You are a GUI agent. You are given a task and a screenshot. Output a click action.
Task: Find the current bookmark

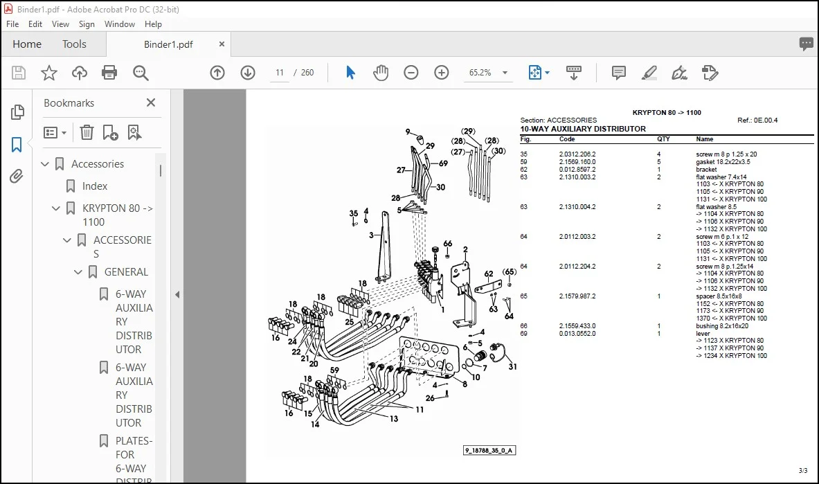(x=134, y=133)
